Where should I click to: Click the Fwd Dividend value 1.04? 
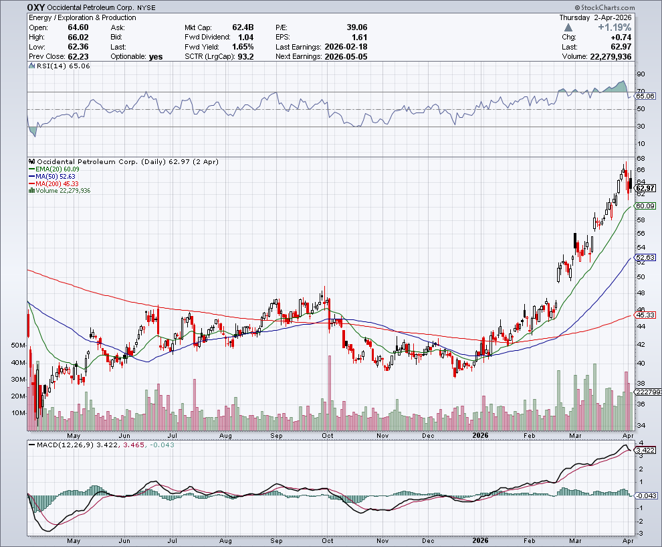(245, 37)
